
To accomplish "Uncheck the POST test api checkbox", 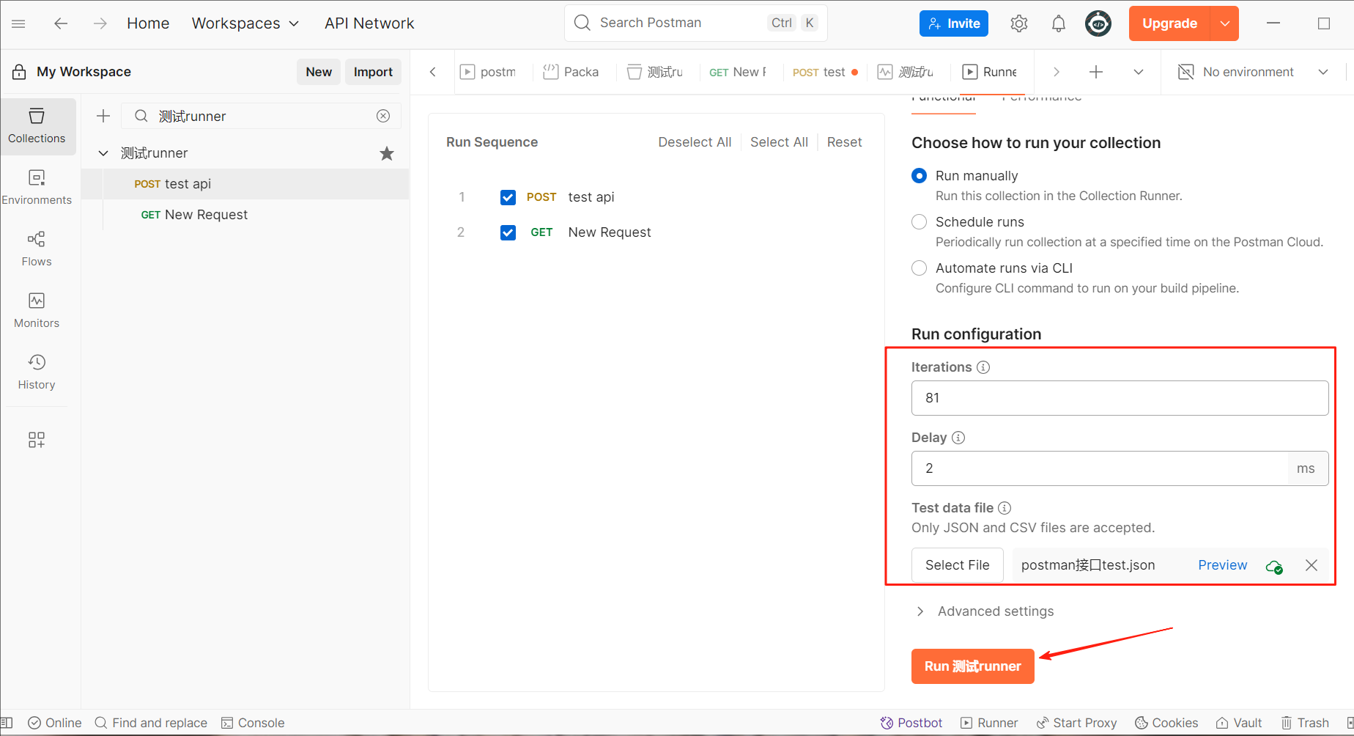I will pos(508,197).
